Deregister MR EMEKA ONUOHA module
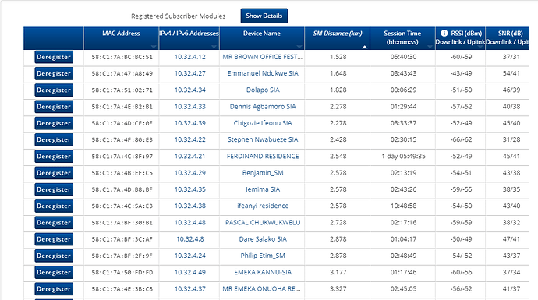 coord(54,289)
